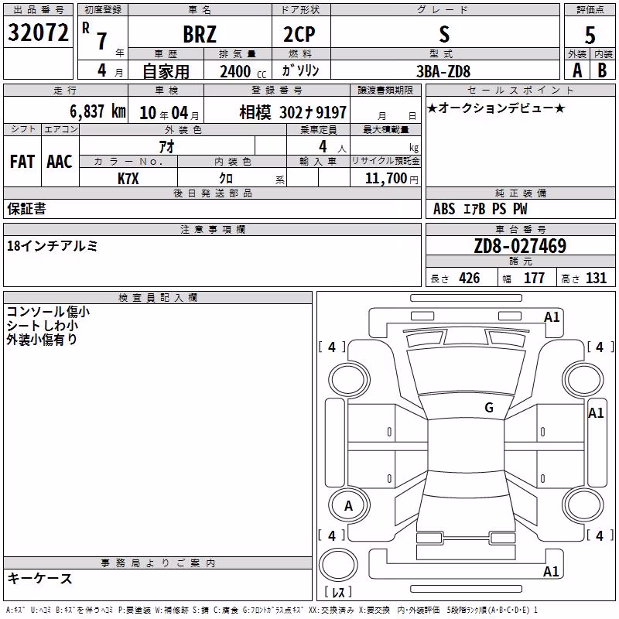Click the G mark on windshield diagram

489,407
